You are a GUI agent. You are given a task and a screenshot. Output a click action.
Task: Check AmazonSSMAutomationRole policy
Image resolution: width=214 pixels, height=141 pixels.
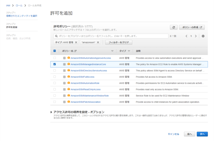tap(55, 83)
